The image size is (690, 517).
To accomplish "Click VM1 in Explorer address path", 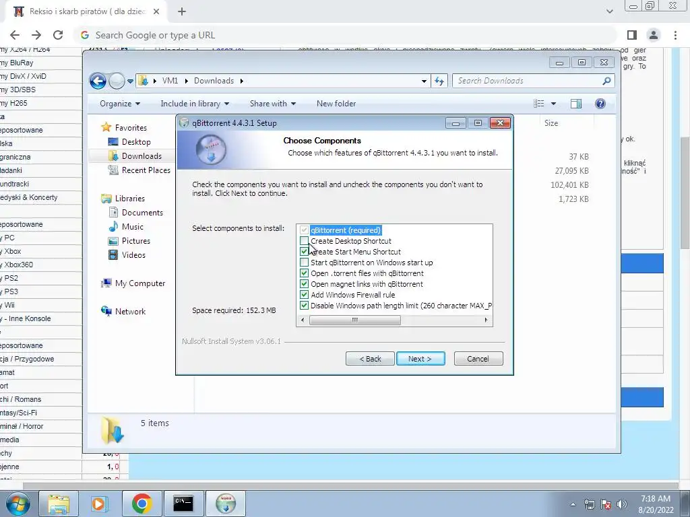I will click(x=170, y=81).
